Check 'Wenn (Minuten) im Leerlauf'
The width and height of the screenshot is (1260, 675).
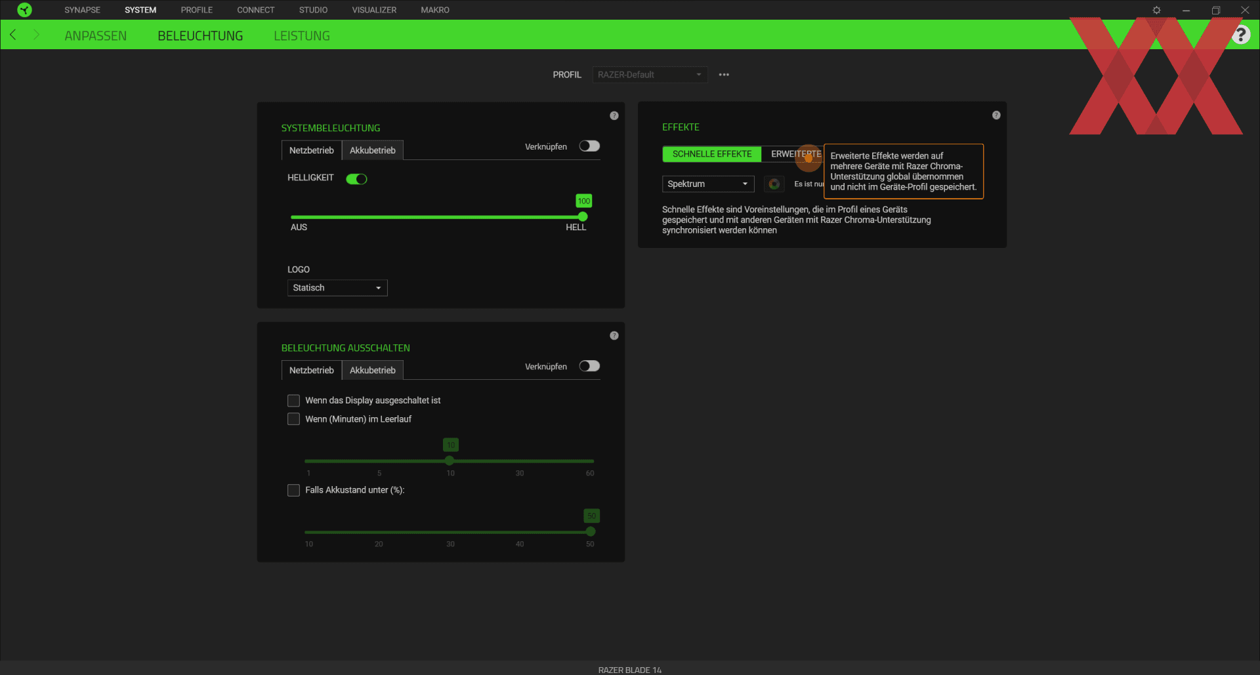pyautogui.click(x=293, y=419)
